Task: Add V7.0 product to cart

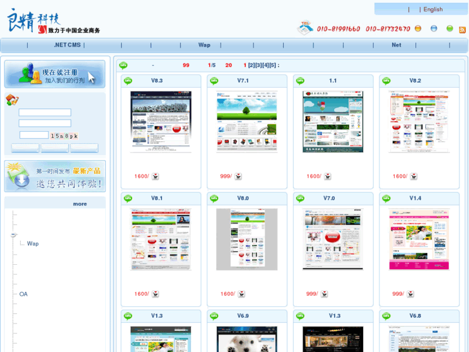Action: tap(324, 294)
